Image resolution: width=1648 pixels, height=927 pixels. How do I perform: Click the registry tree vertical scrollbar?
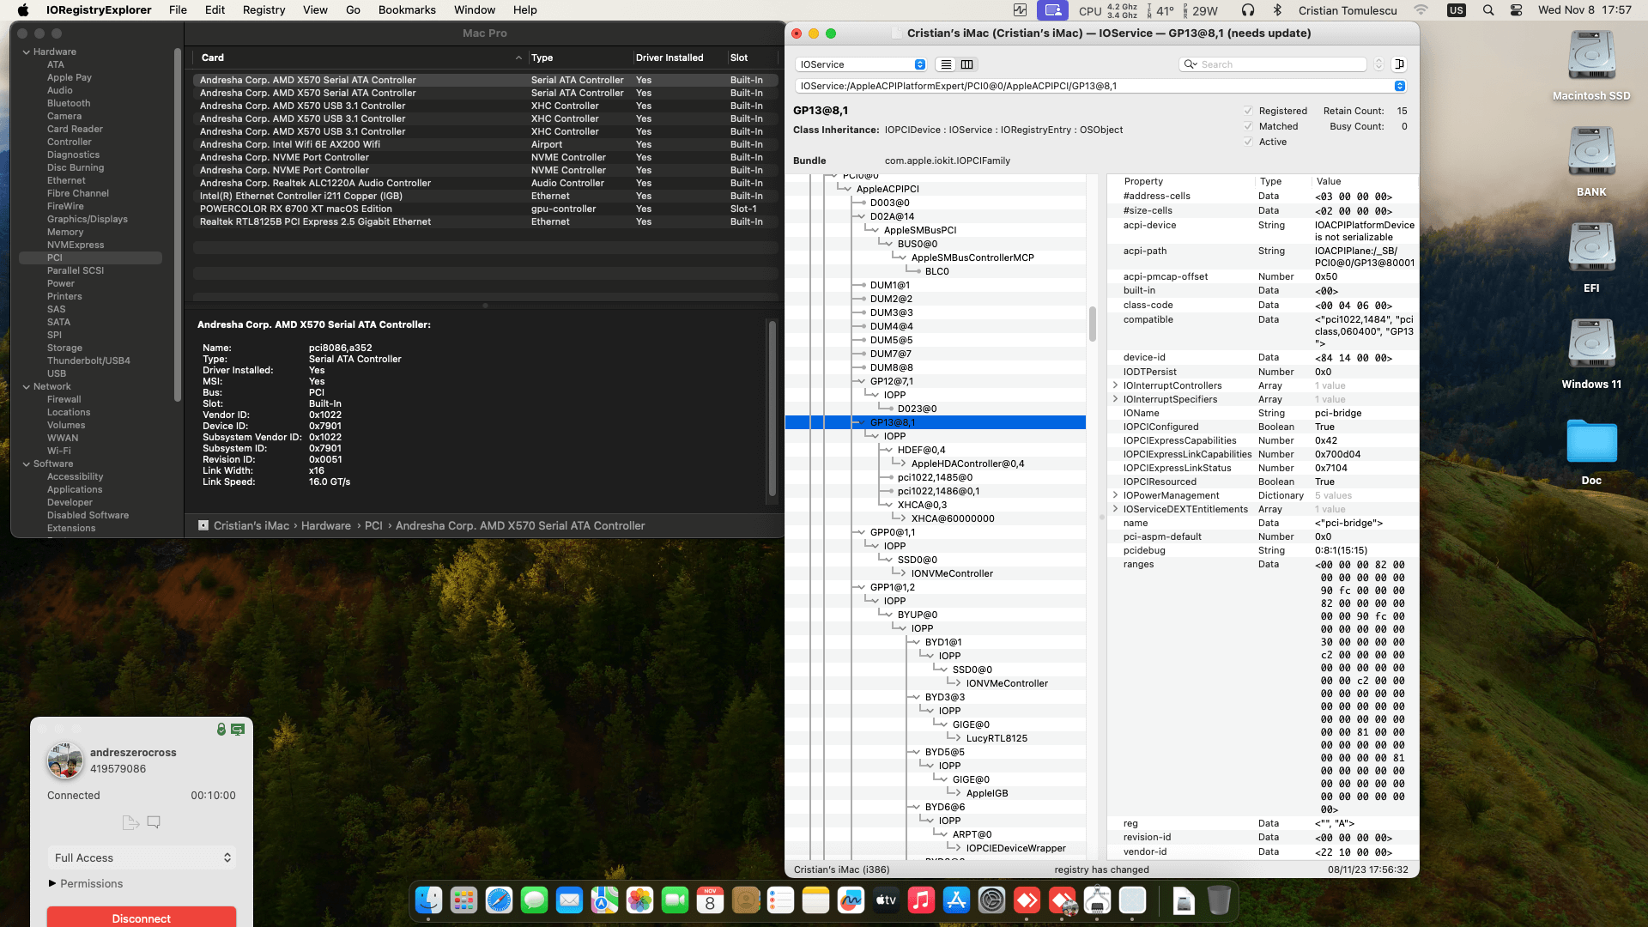(1093, 324)
